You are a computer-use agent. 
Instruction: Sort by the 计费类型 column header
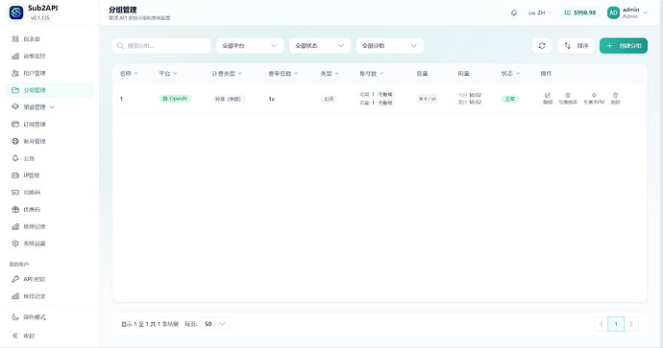click(x=227, y=74)
